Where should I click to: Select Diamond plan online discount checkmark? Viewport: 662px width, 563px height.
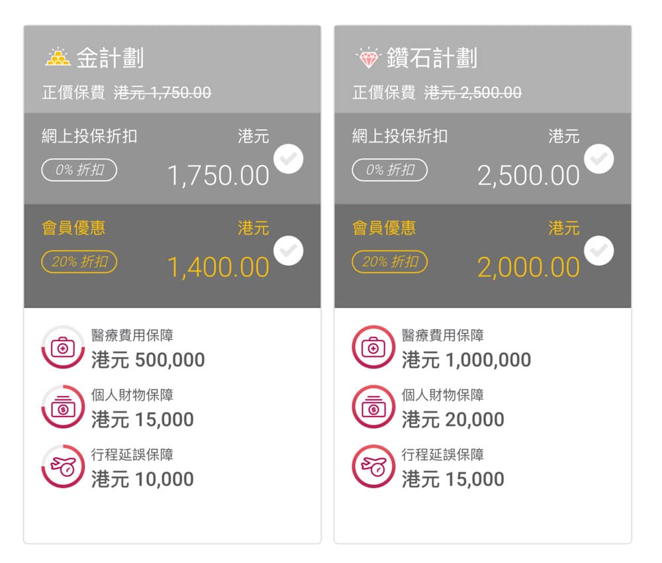tap(599, 159)
